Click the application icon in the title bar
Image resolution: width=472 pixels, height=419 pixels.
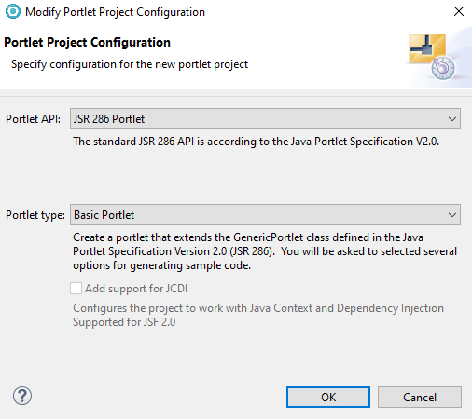13,11
